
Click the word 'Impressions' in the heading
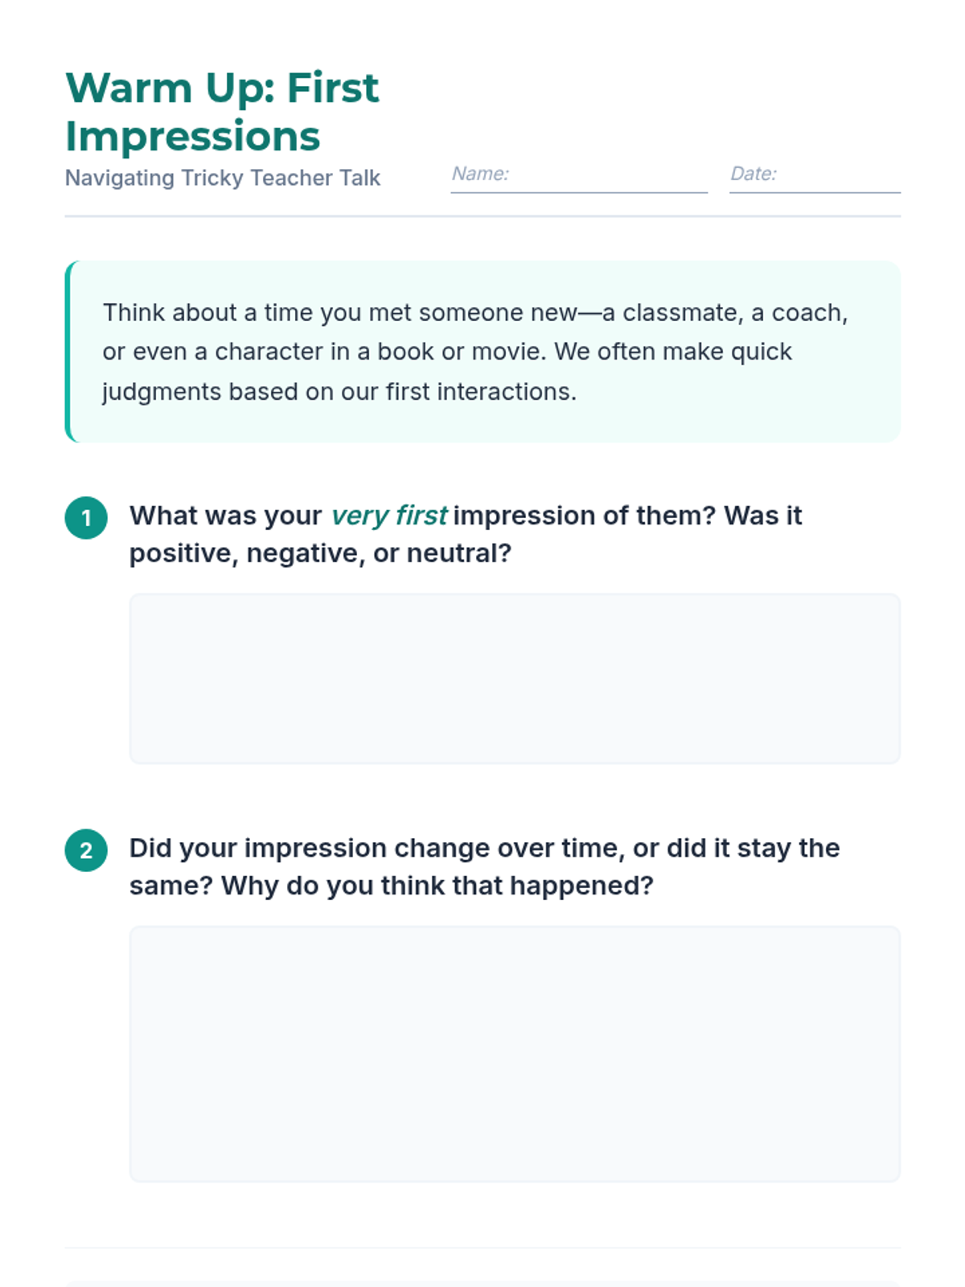(193, 136)
